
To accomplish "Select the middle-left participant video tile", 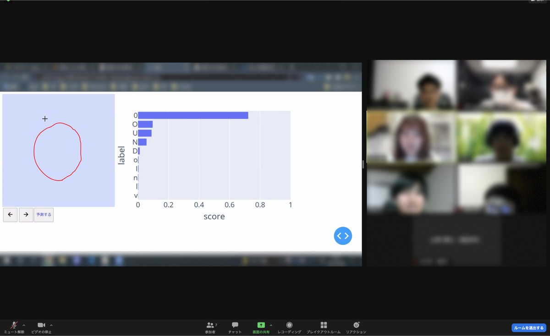I will (411, 136).
